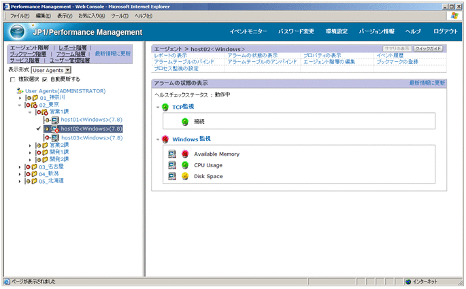
Task: Click アラームテーブルのバインド link
Action: [x=184, y=62]
